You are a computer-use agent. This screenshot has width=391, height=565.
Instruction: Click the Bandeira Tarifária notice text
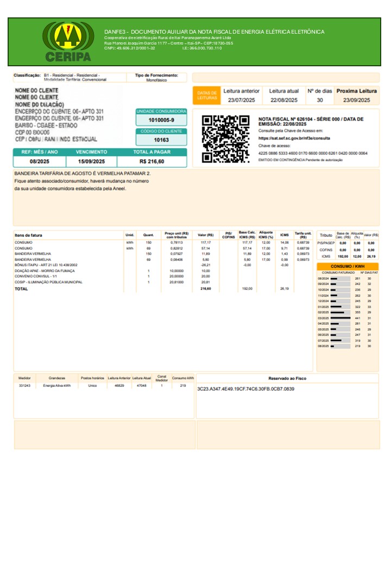click(x=83, y=173)
